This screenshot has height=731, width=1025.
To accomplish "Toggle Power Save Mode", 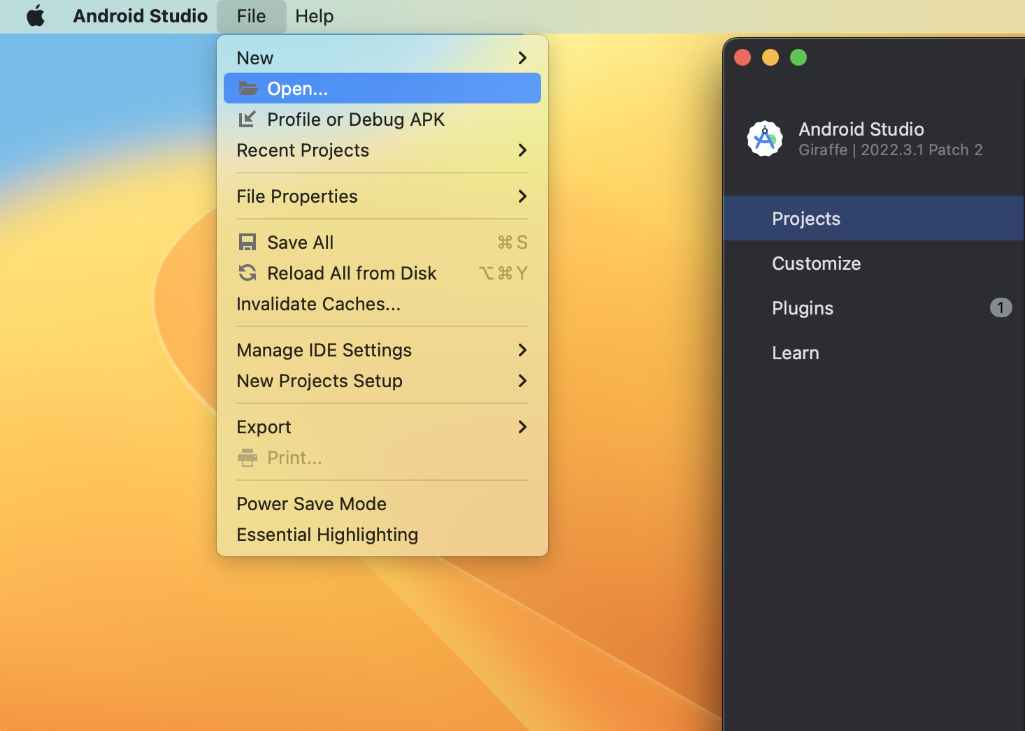I will coord(311,504).
